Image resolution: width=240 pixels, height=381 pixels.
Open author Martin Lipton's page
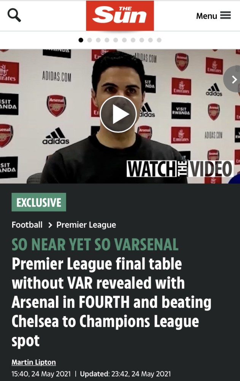(34, 362)
